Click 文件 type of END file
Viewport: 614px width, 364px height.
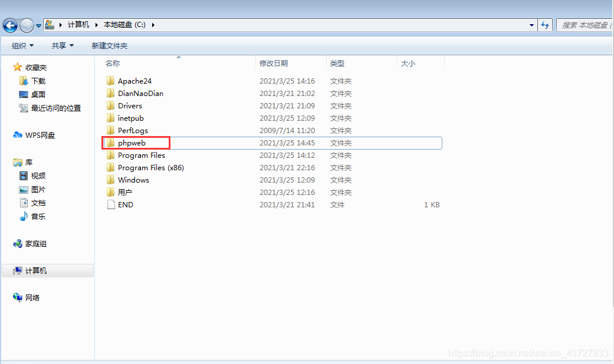point(337,205)
